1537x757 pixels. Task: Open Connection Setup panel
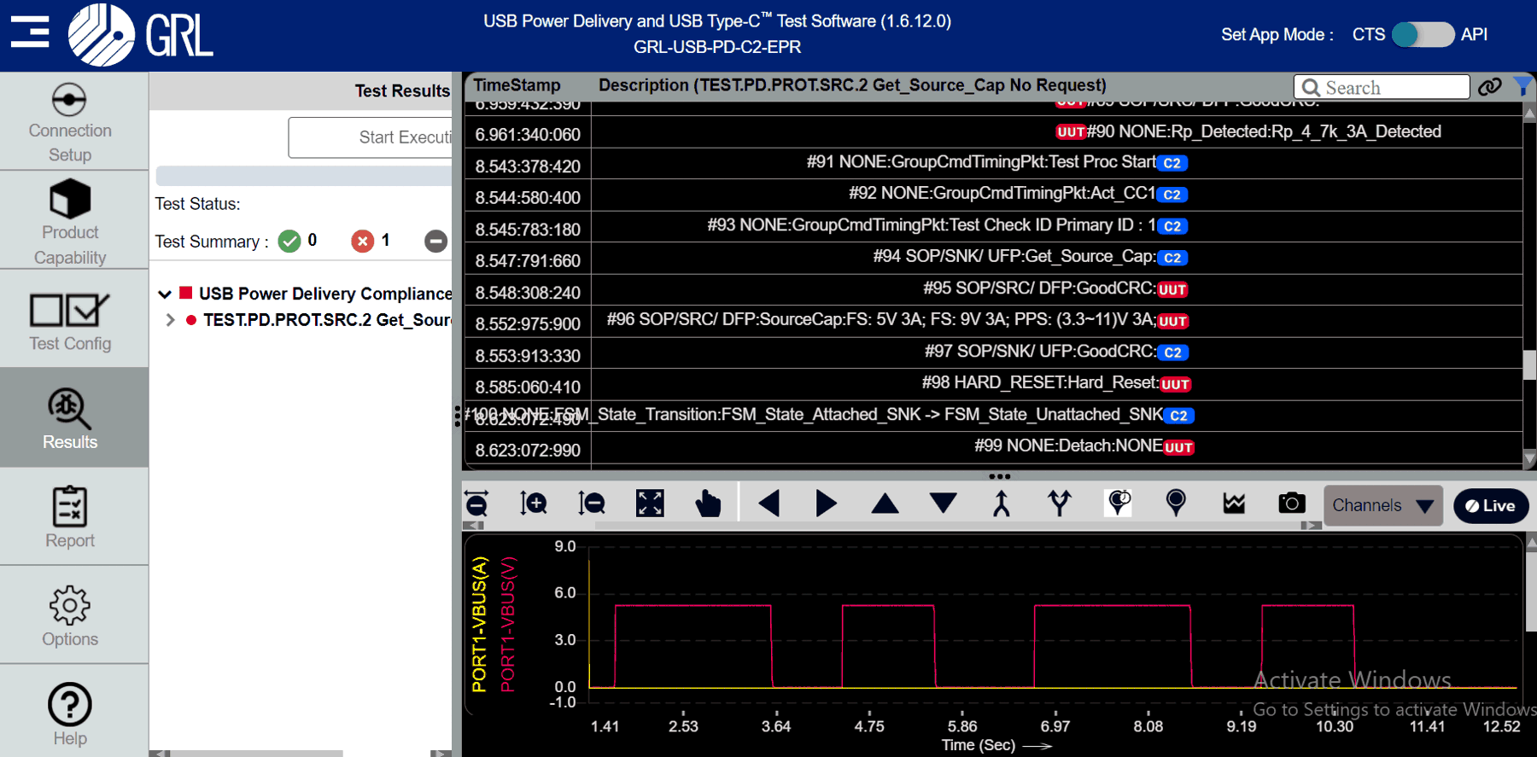70,123
